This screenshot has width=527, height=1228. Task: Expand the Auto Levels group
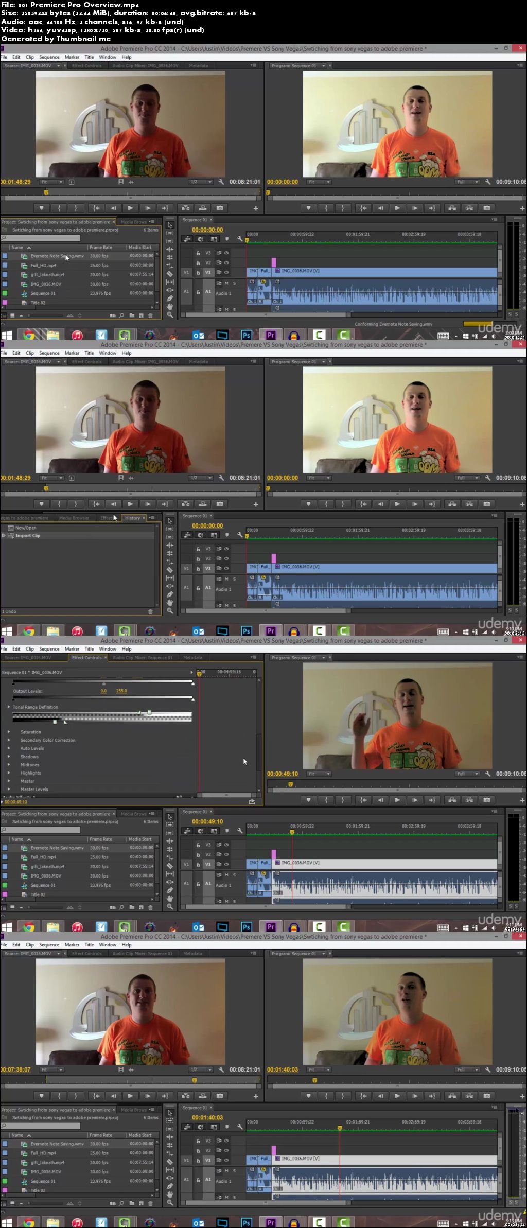(x=9, y=748)
